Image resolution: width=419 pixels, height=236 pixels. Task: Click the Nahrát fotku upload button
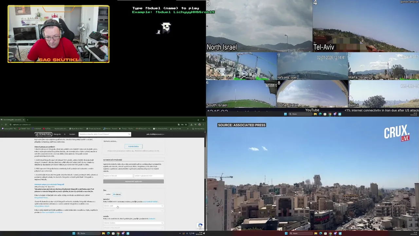134,146
